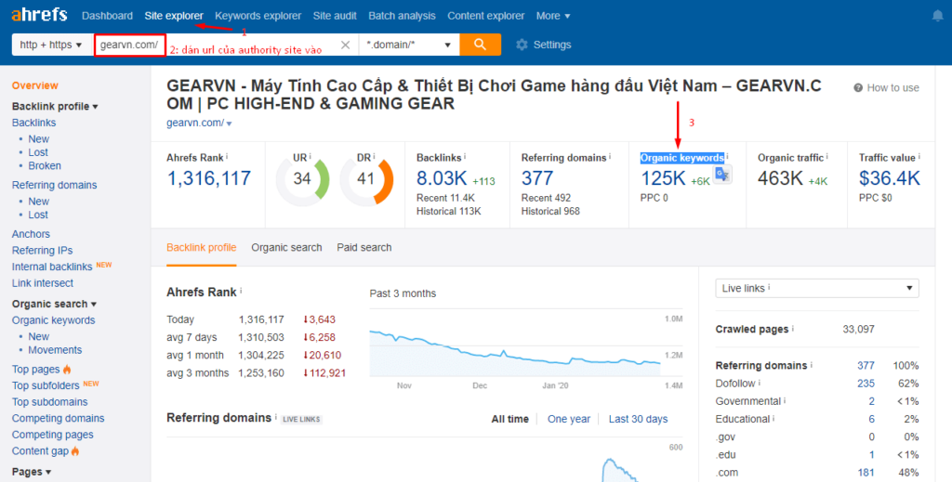Open Internal backlinks in sidebar
This screenshot has width=952, height=482.
(x=52, y=267)
